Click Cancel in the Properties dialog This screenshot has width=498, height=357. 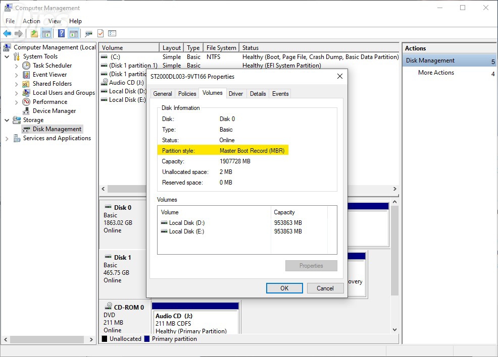325,288
